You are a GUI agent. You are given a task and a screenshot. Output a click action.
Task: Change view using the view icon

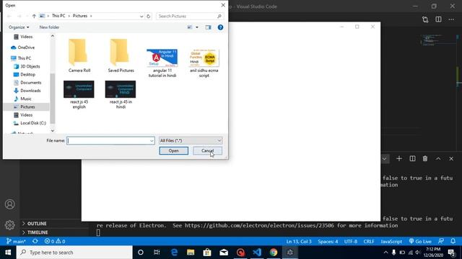point(190,27)
